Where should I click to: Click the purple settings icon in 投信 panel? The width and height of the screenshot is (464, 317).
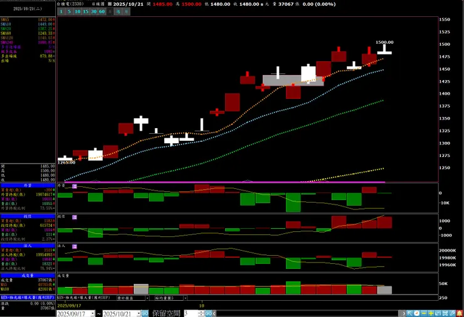pyautogui.click(x=75, y=217)
